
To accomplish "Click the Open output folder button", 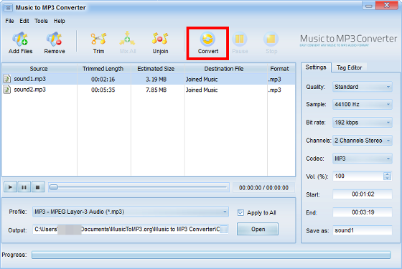I will [x=258, y=229].
